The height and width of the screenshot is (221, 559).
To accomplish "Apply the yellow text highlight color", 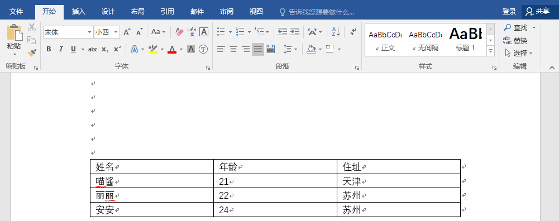I will coord(153,49).
